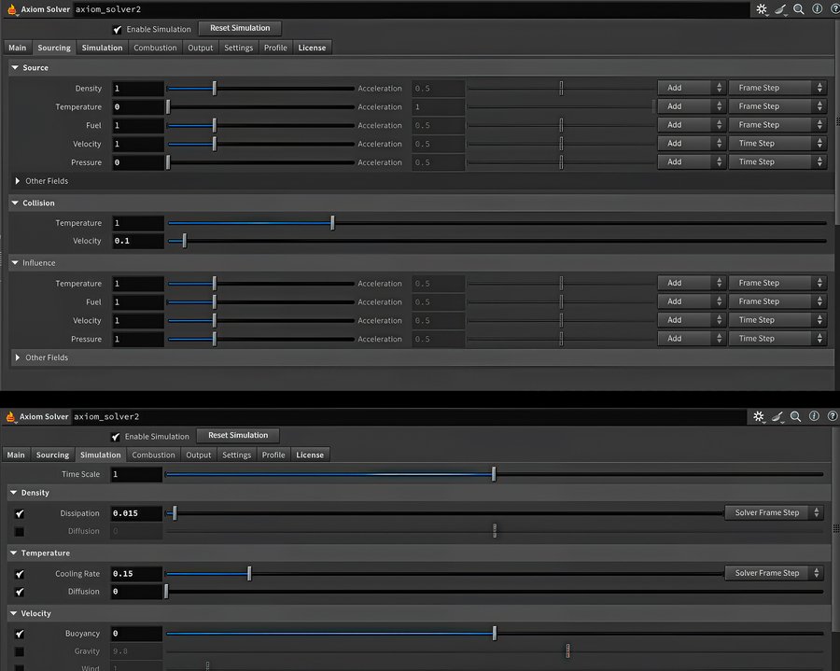
Task: Collapse the Velocity section in Simulation
Action: click(13, 613)
